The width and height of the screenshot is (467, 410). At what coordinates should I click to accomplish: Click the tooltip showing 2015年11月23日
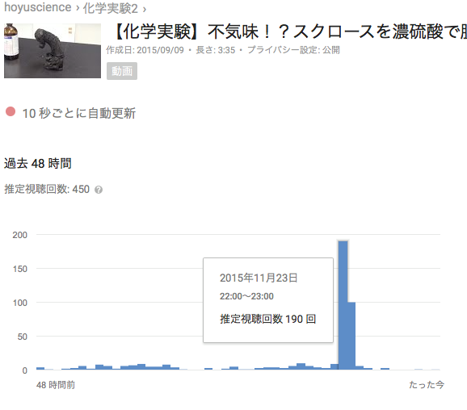268,300
